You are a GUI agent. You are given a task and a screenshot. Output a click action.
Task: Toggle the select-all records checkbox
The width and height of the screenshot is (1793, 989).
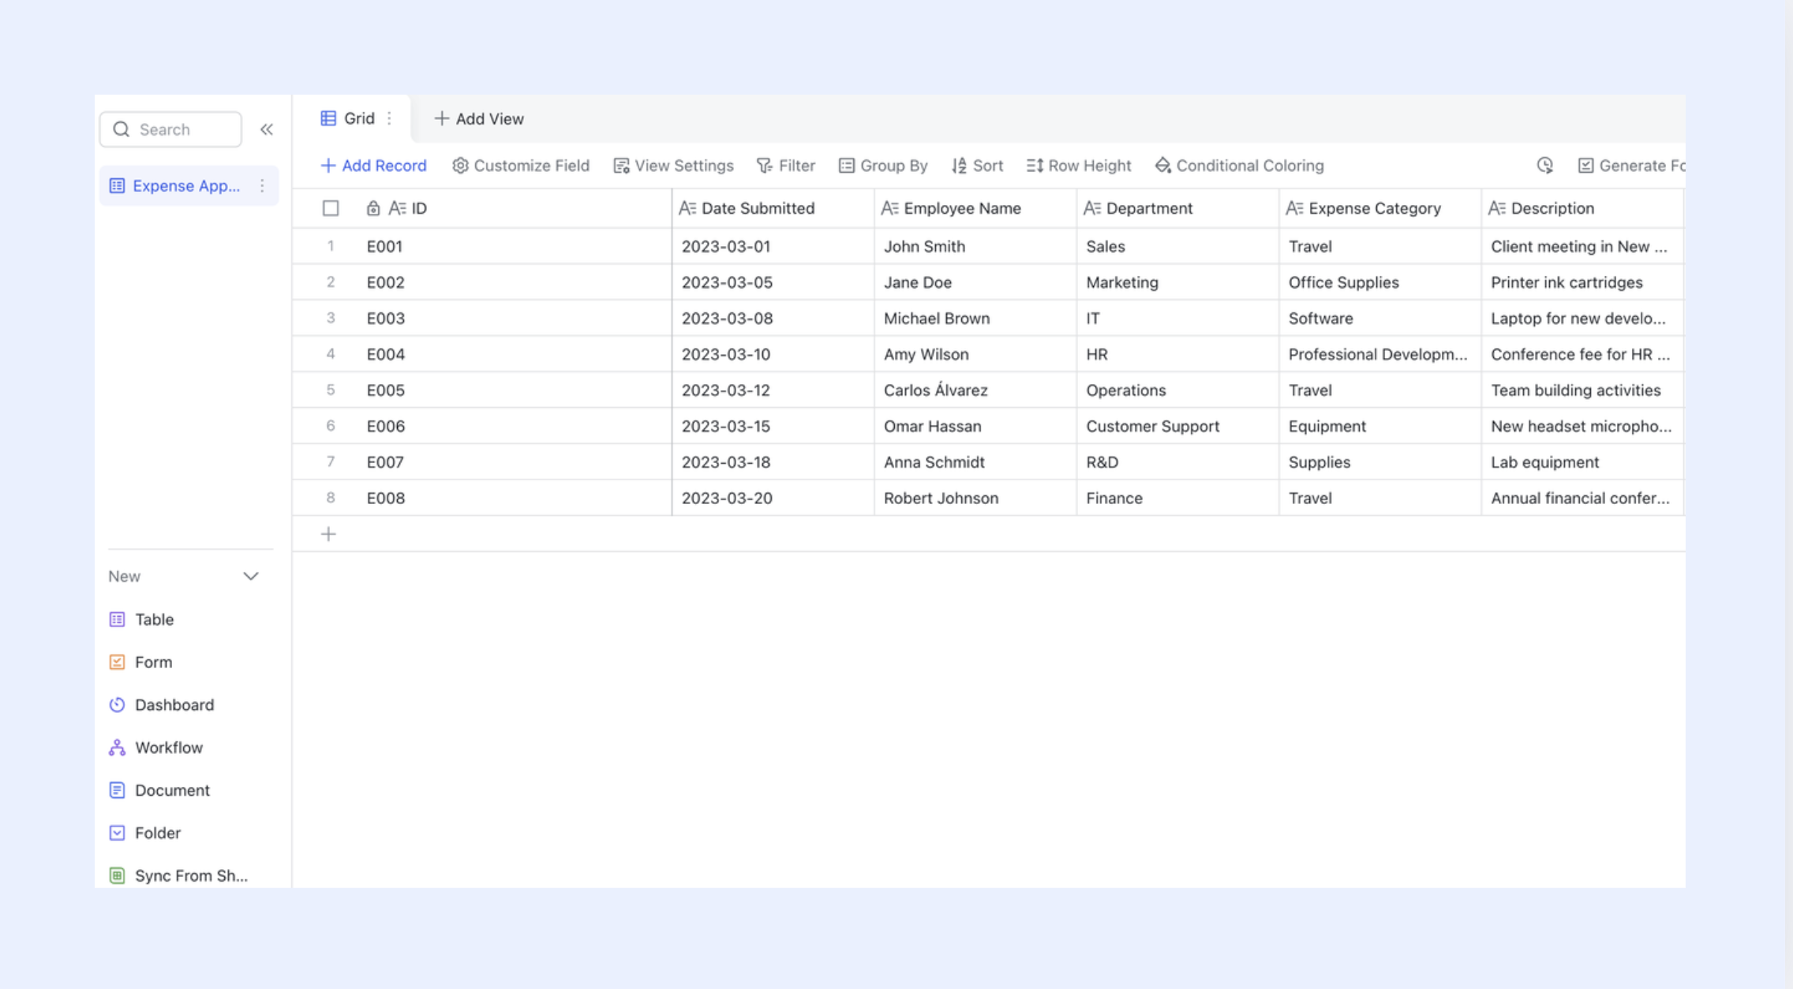pyautogui.click(x=331, y=208)
